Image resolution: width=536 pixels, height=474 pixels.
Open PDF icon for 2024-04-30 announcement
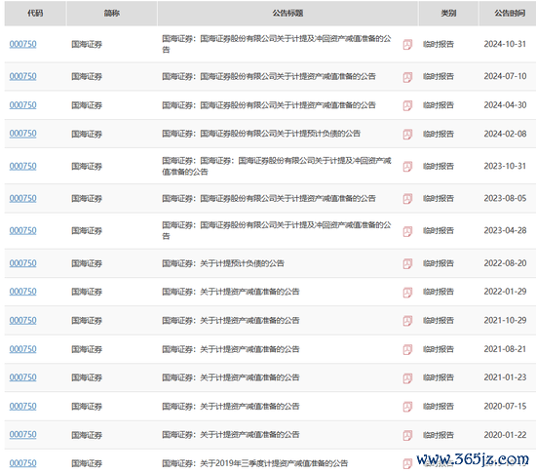(407, 105)
